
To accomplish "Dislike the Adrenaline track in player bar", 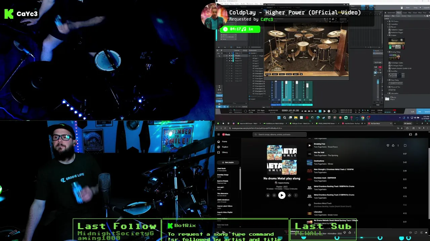I will click(x=344, y=232).
